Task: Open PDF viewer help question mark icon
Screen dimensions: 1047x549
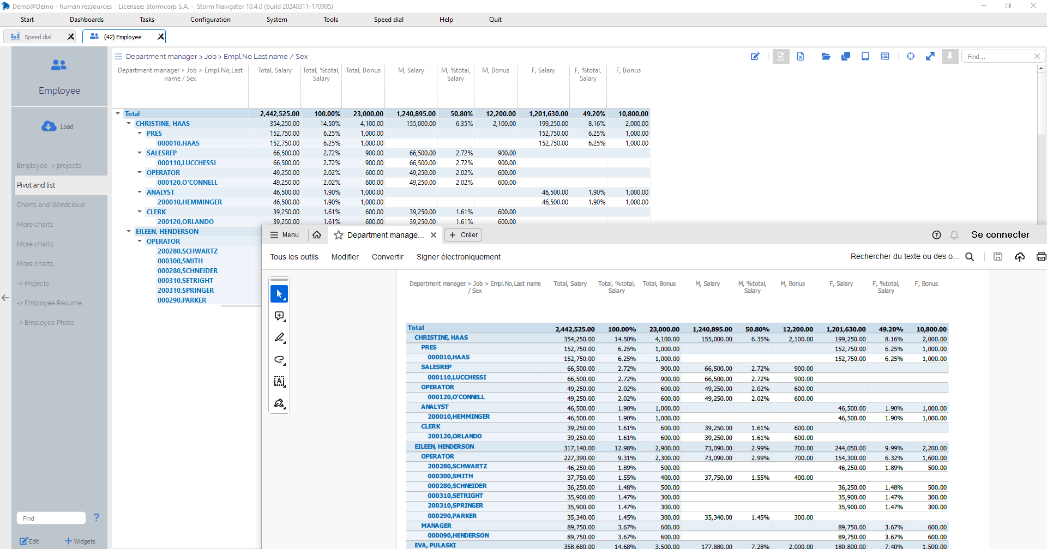Action: coord(936,235)
